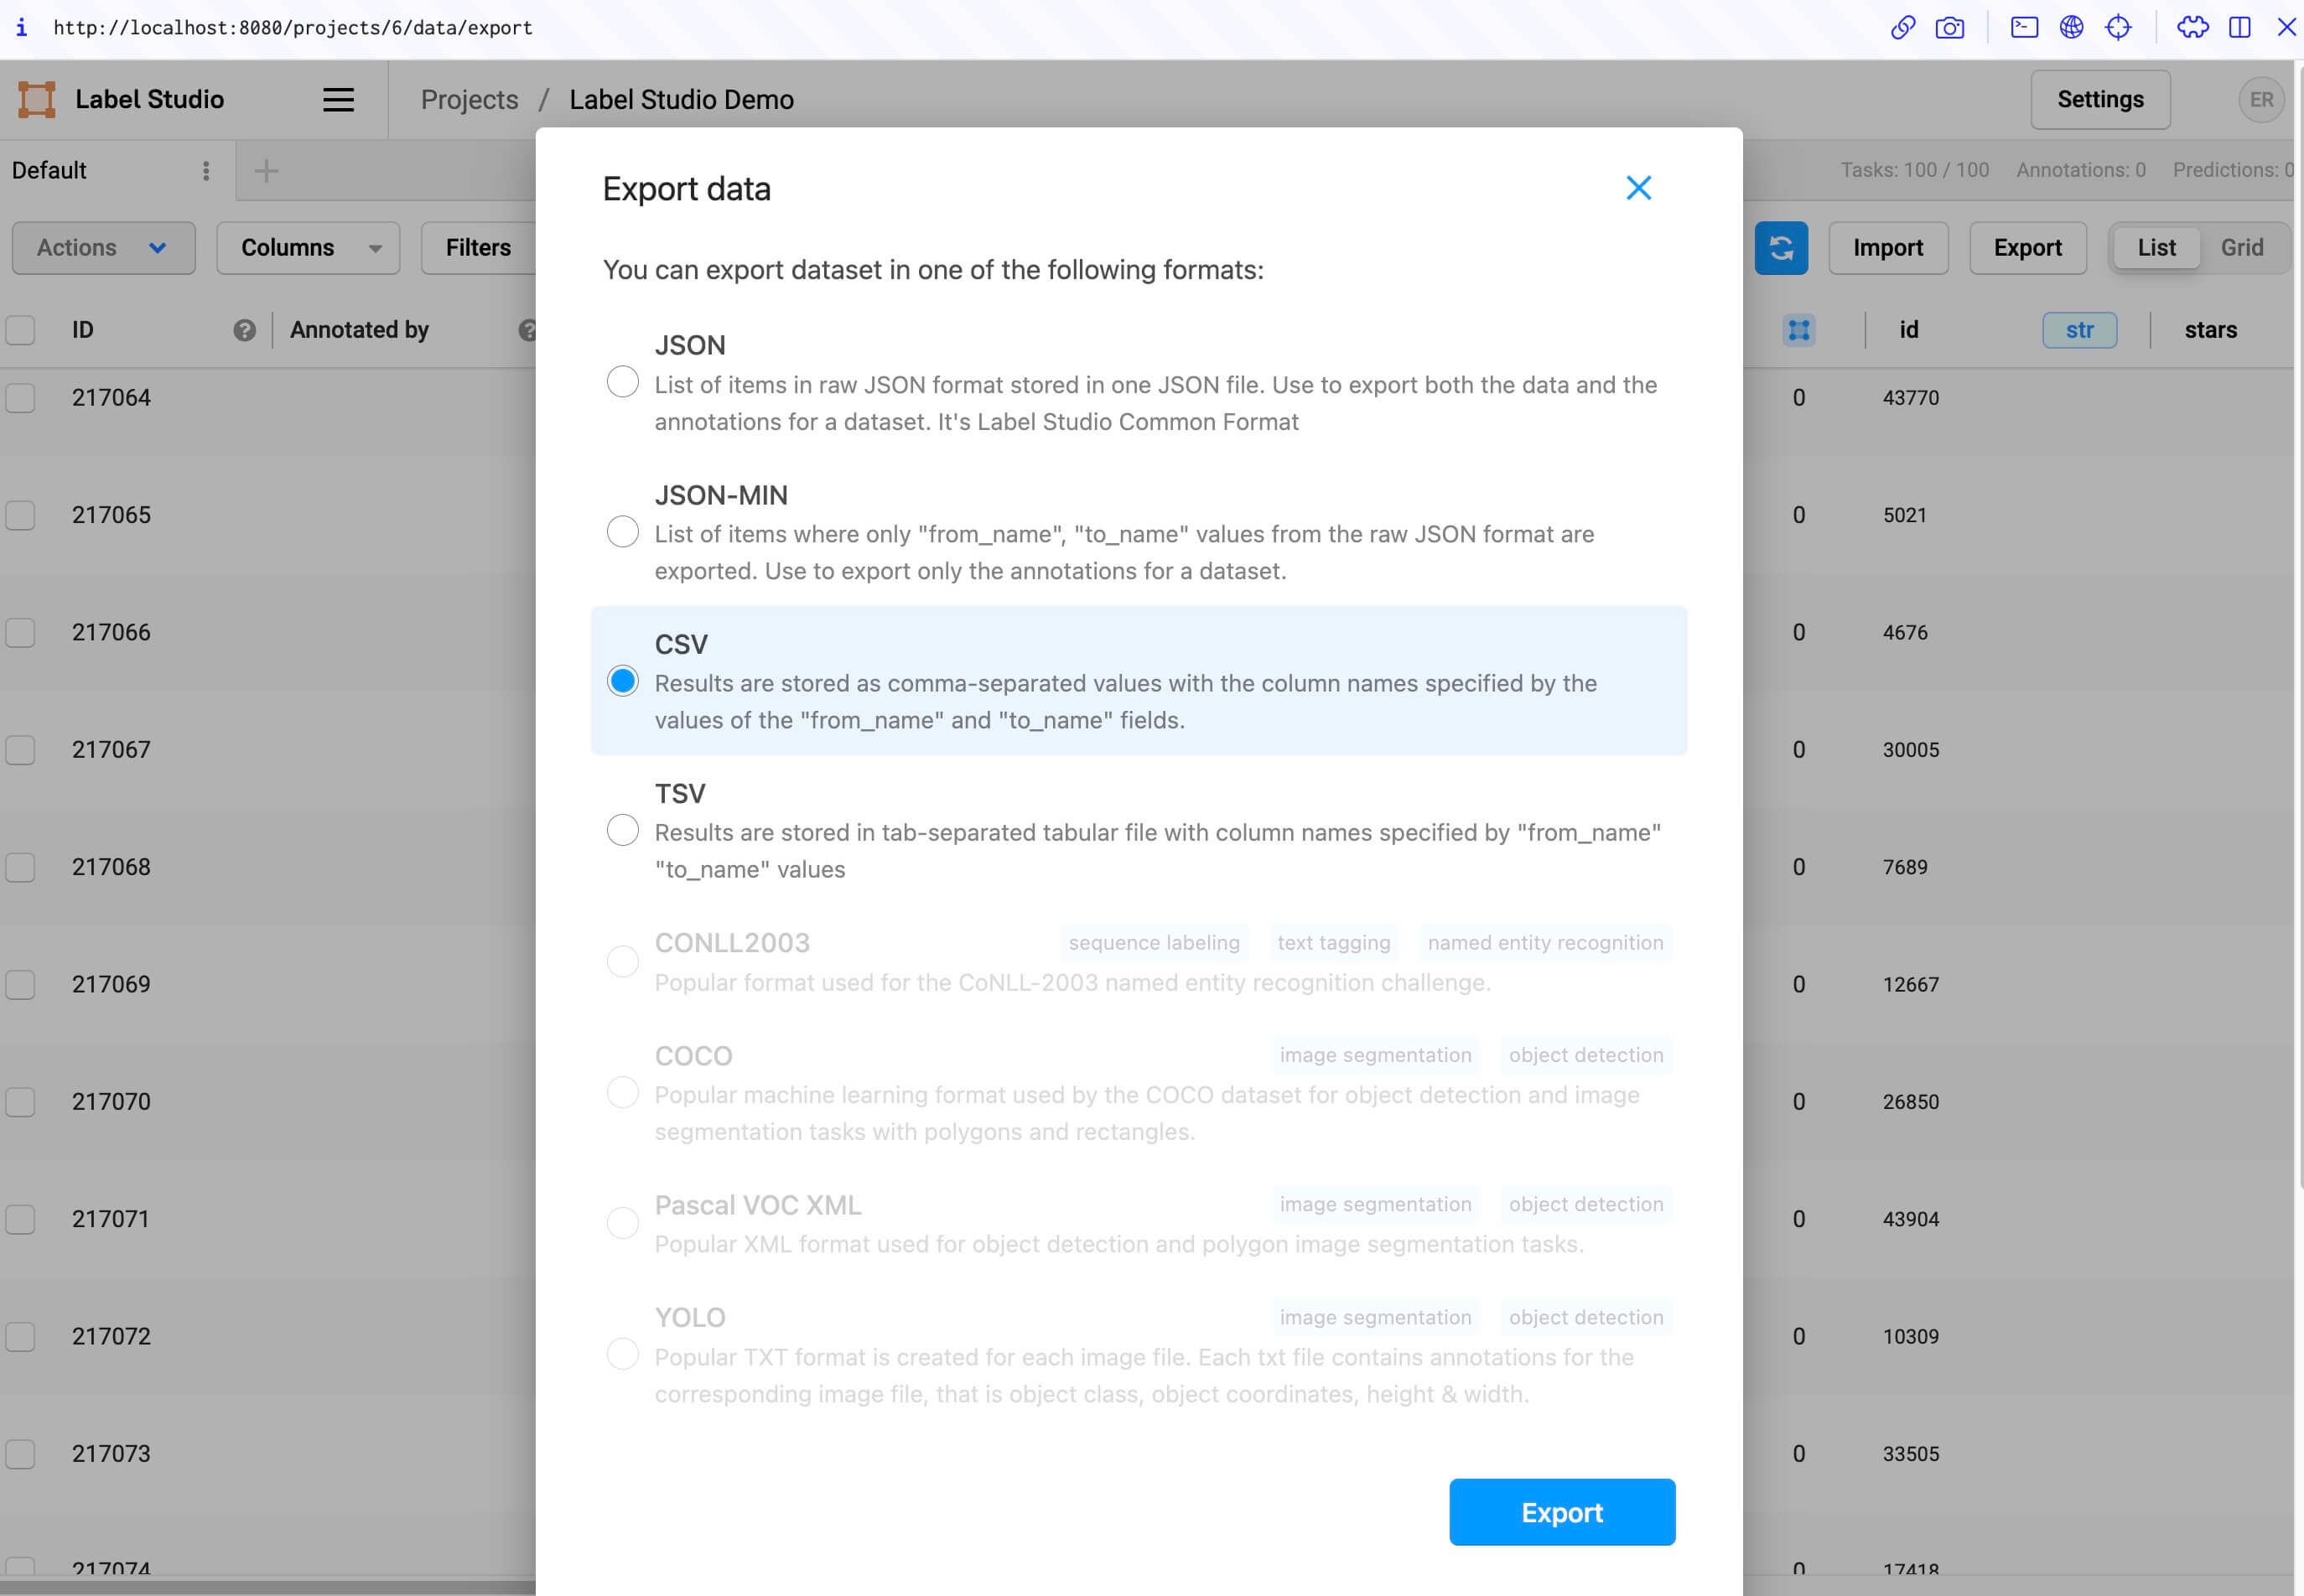Click the sequence labeling tag

point(1153,943)
